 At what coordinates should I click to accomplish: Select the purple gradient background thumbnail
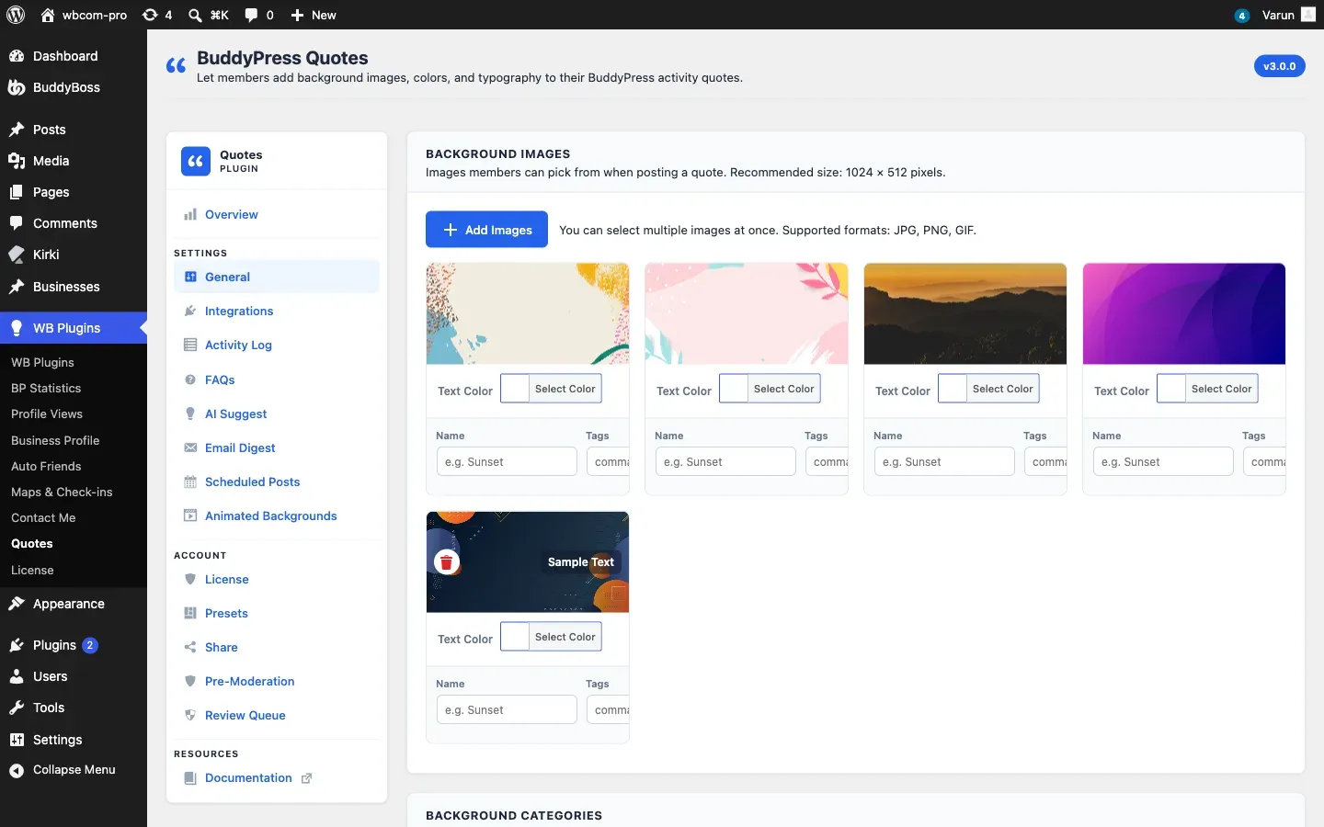(1184, 313)
